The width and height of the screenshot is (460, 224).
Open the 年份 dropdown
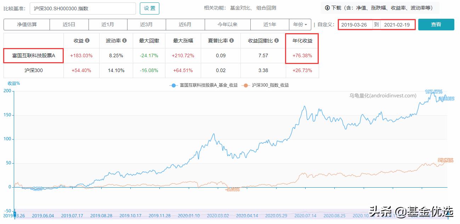[x=300, y=24]
